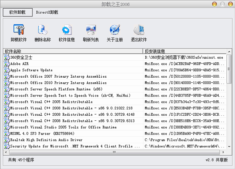Select Microsoft Server Speech Platform Runtime (x86)
The height and width of the screenshot is (169, 235).
[x=56, y=89]
